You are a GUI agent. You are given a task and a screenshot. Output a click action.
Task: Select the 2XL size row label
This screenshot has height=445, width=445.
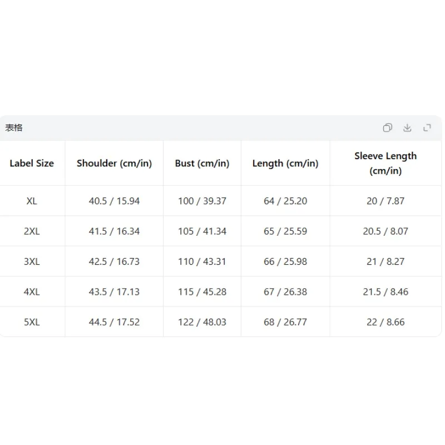tap(32, 231)
